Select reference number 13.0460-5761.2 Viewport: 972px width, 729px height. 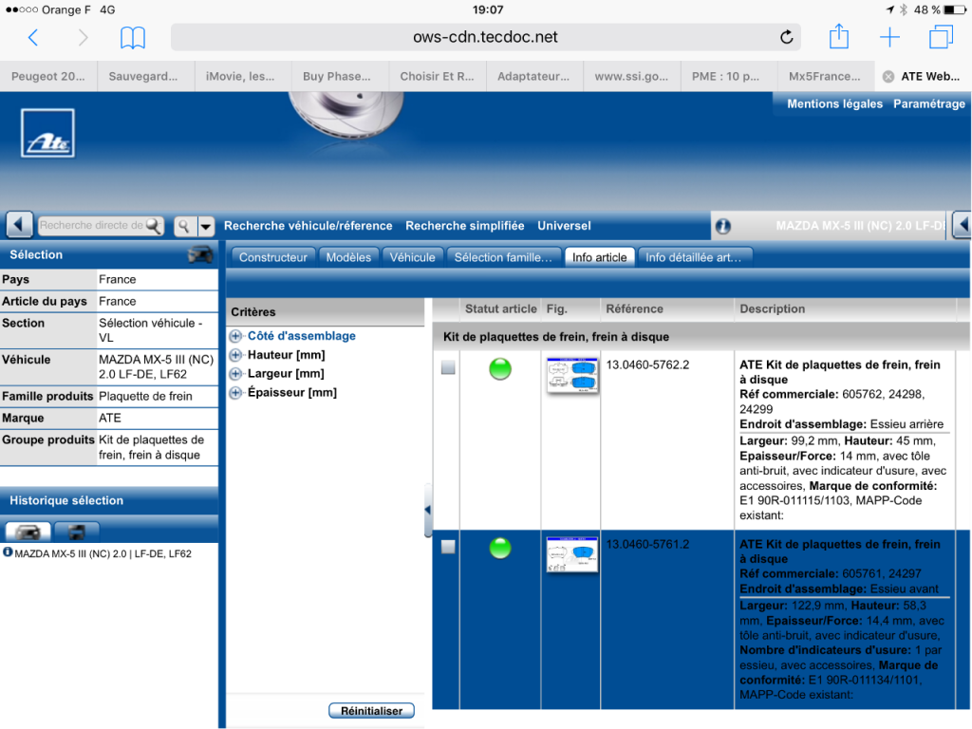[x=647, y=544]
